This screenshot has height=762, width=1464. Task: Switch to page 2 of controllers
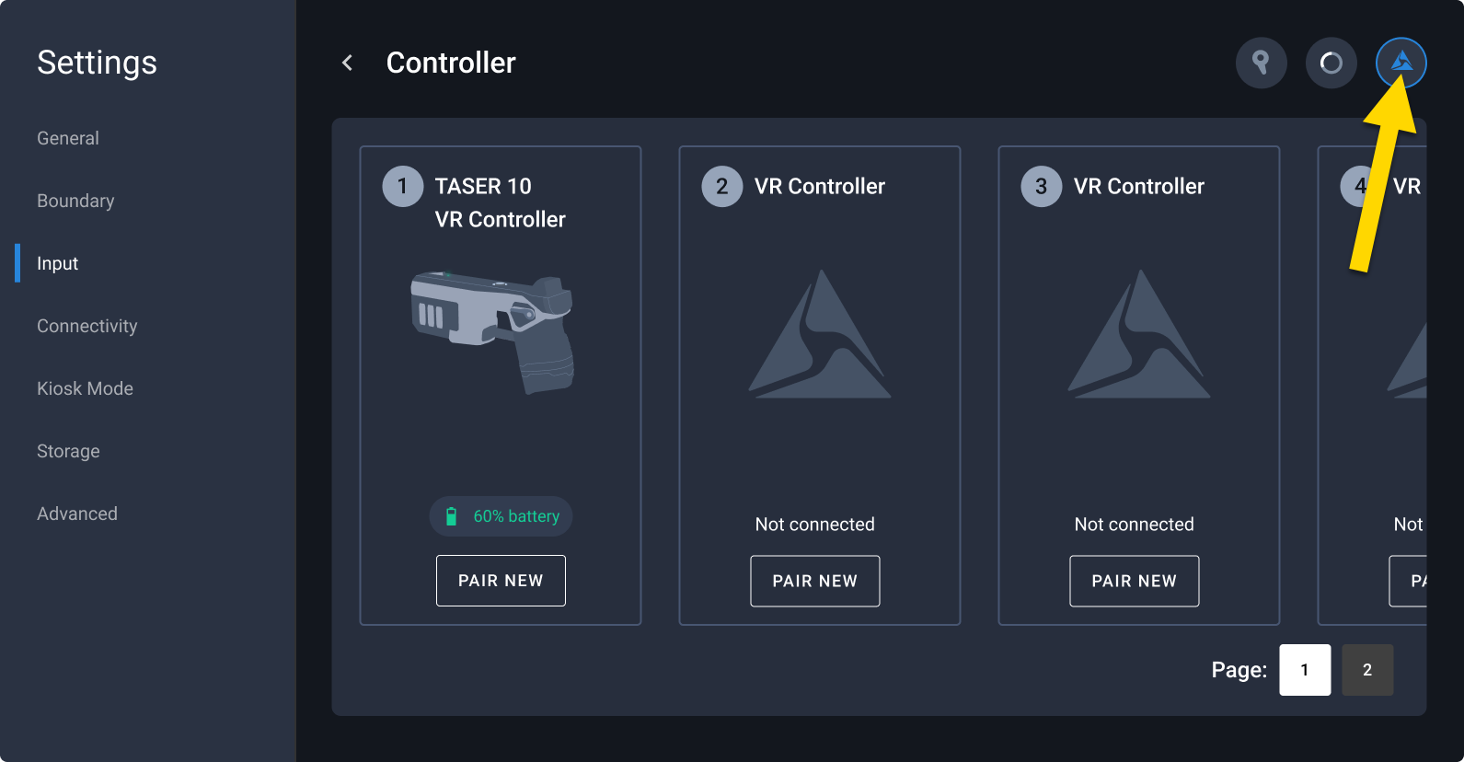click(x=1368, y=670)
